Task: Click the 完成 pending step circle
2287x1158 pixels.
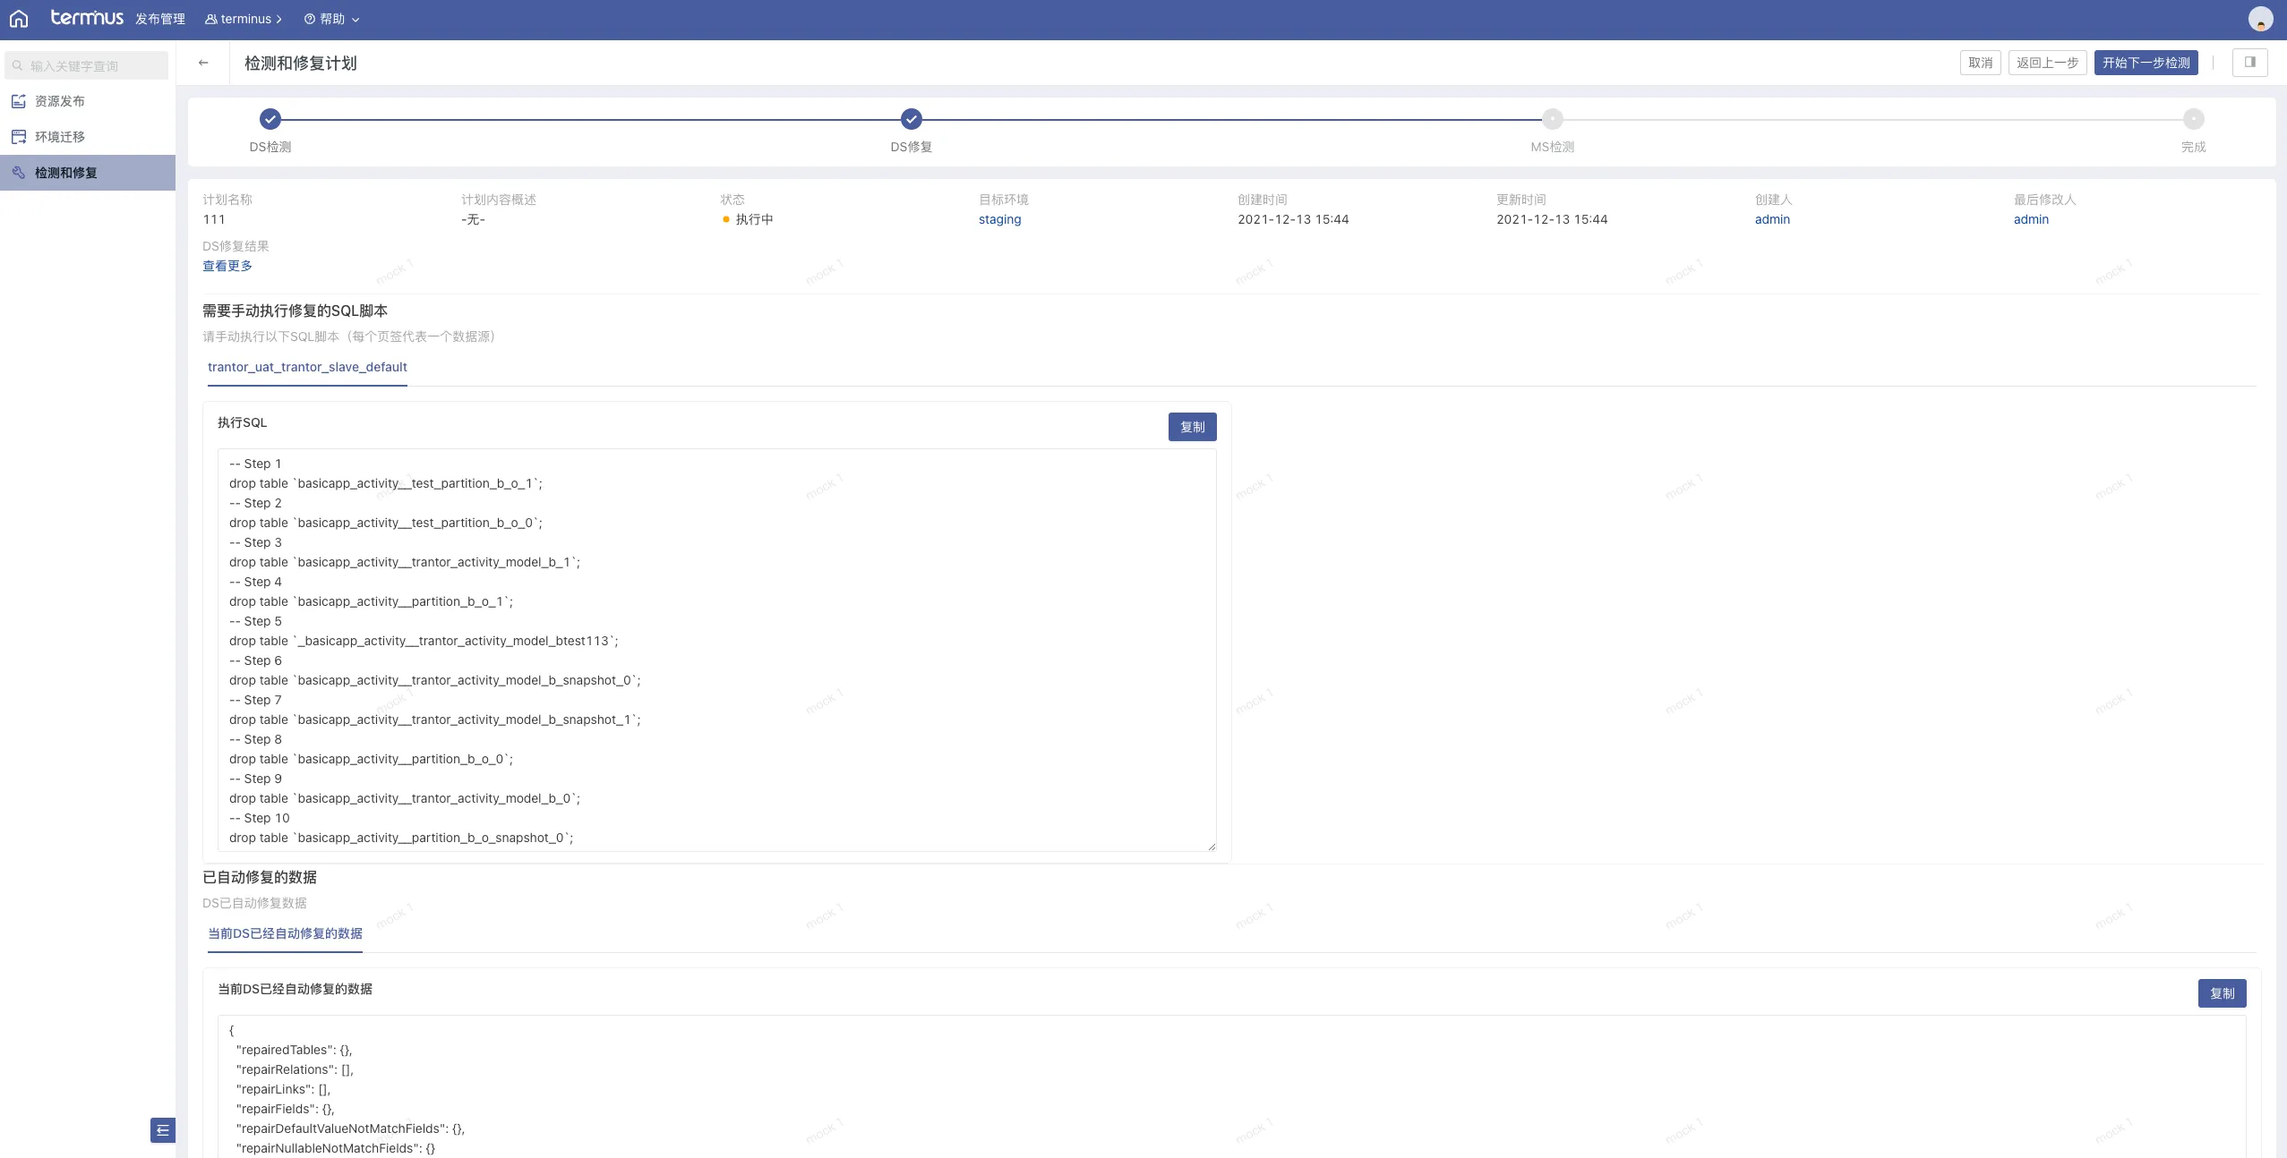Action: click(x=2194, y=119)
